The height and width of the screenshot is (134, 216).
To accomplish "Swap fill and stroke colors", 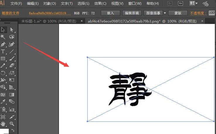I will click(x=13, y=130).
